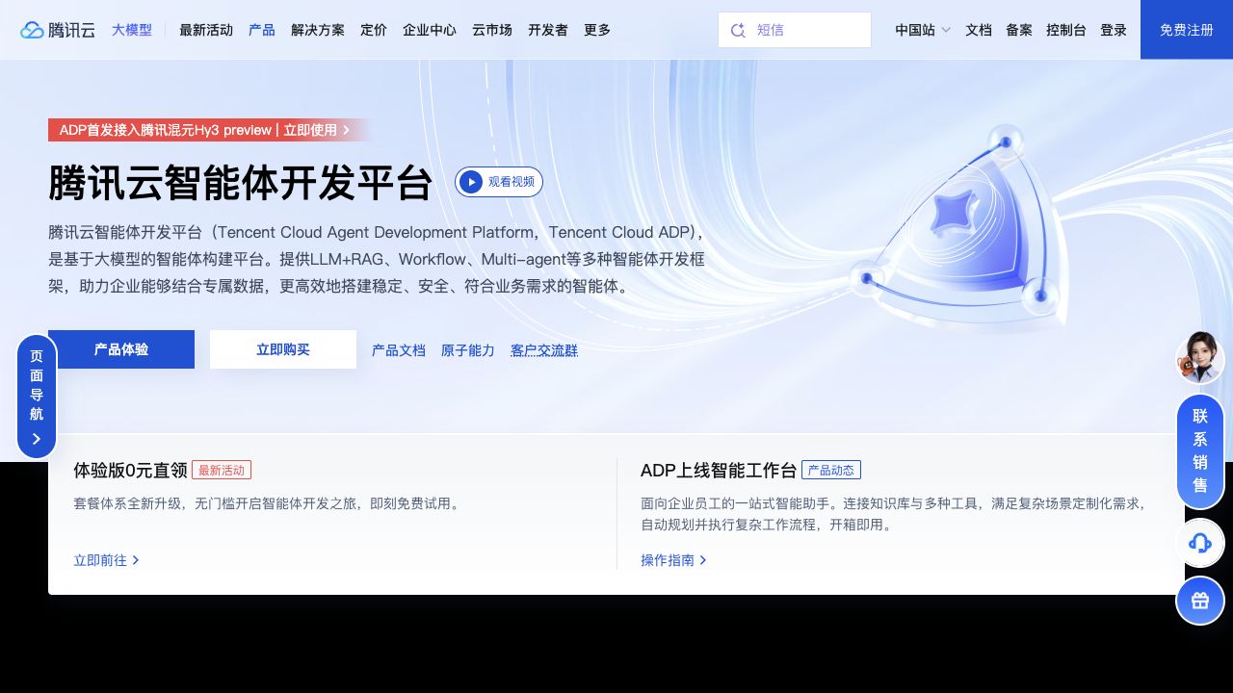Viewport: 1233px width, 693px height.
Task: Open the 原子能力 link
Action: [468, 350]
